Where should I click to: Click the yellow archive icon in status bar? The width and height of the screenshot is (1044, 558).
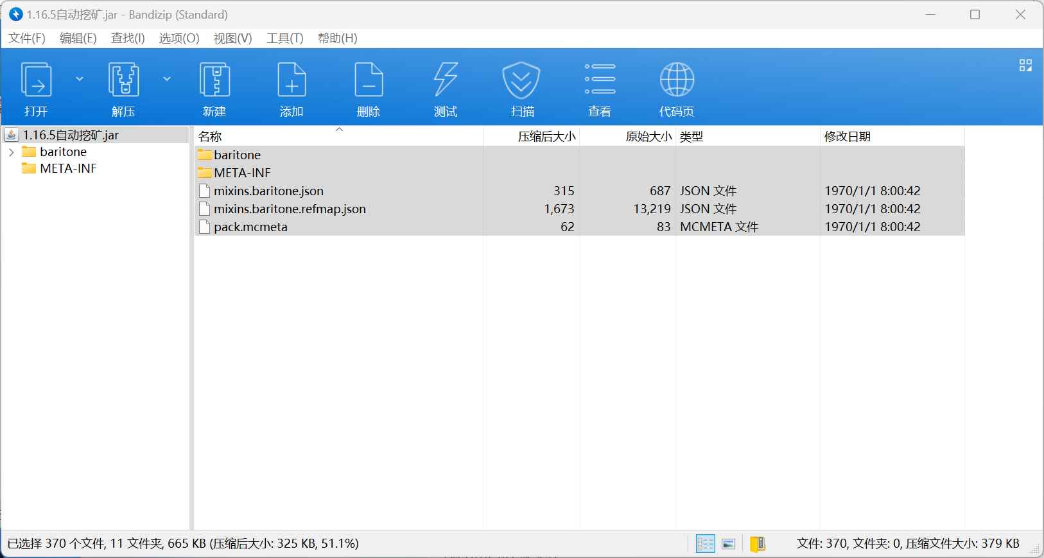758,544
